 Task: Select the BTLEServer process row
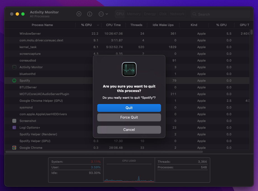tap(127, 87)
